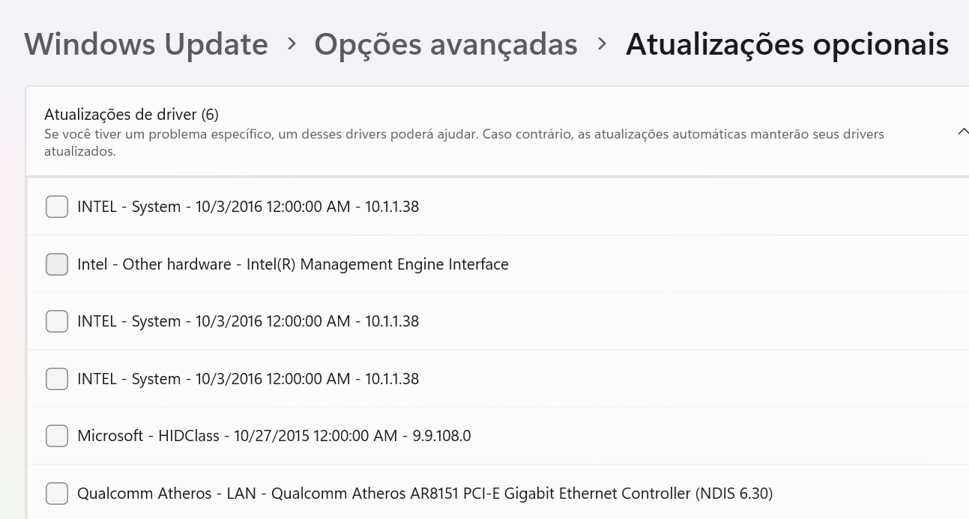969x519 pixels.
Task: Click the Microsoft HIDClass 9.9.108.0 label
Action: (274, 436)
